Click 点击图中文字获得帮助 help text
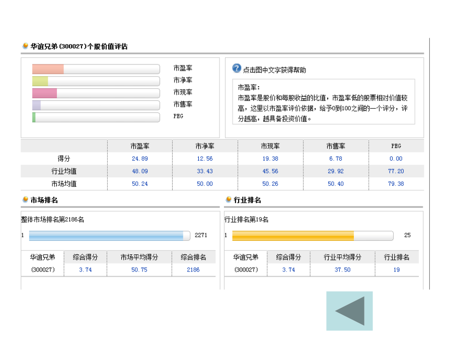The height and width of the screenshot is (340, 453). coord(274,70)
